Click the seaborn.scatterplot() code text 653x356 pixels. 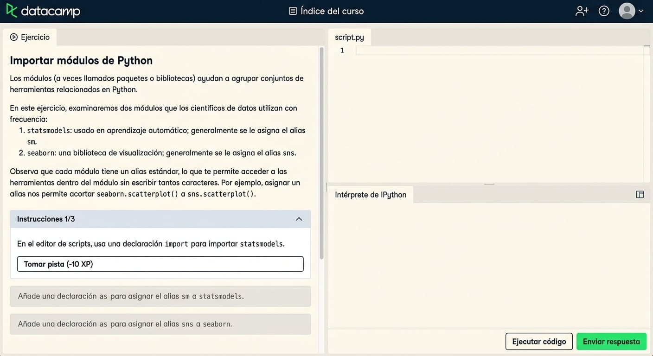(x=137, y=194)
